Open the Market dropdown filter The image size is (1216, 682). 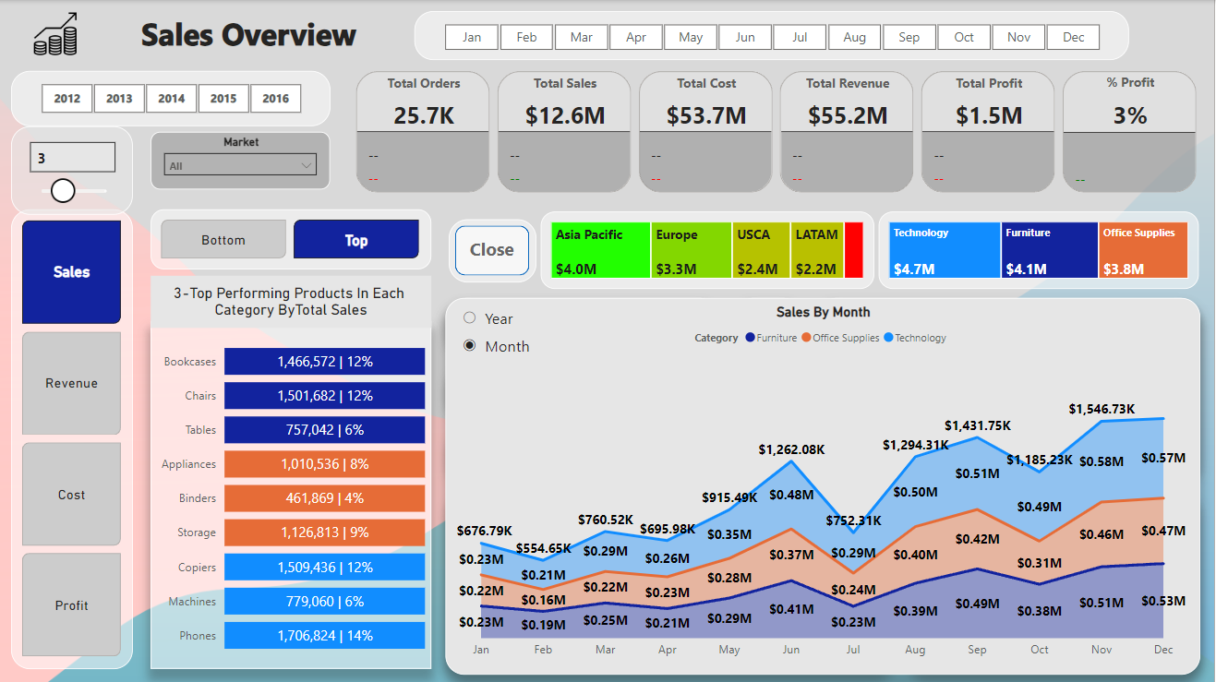[x=239, y=164]
